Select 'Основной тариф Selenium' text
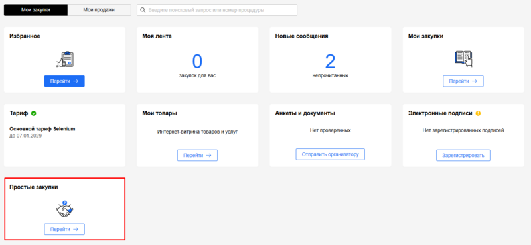Image resolution: width=531 pixels, height=245 pixels. [42, 128]
